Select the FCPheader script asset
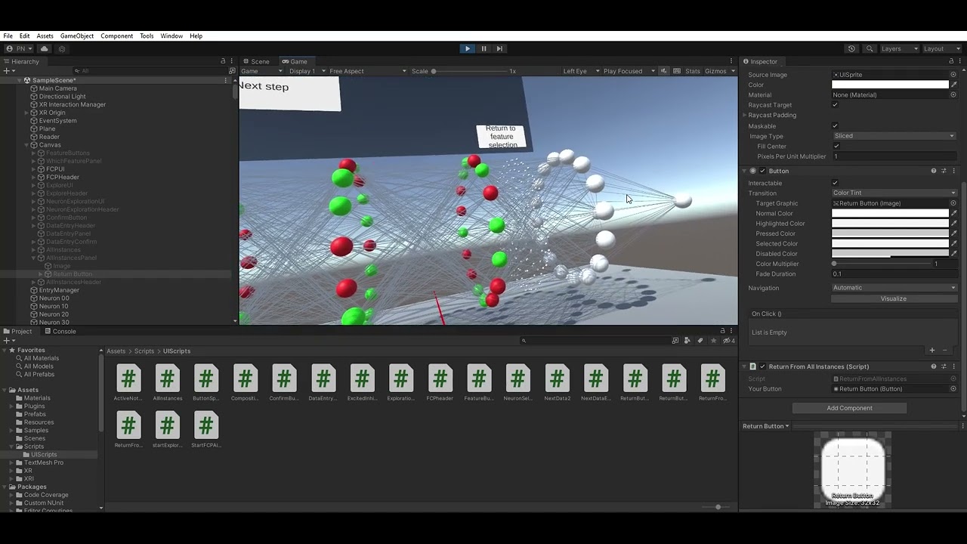 pos(440,383)
